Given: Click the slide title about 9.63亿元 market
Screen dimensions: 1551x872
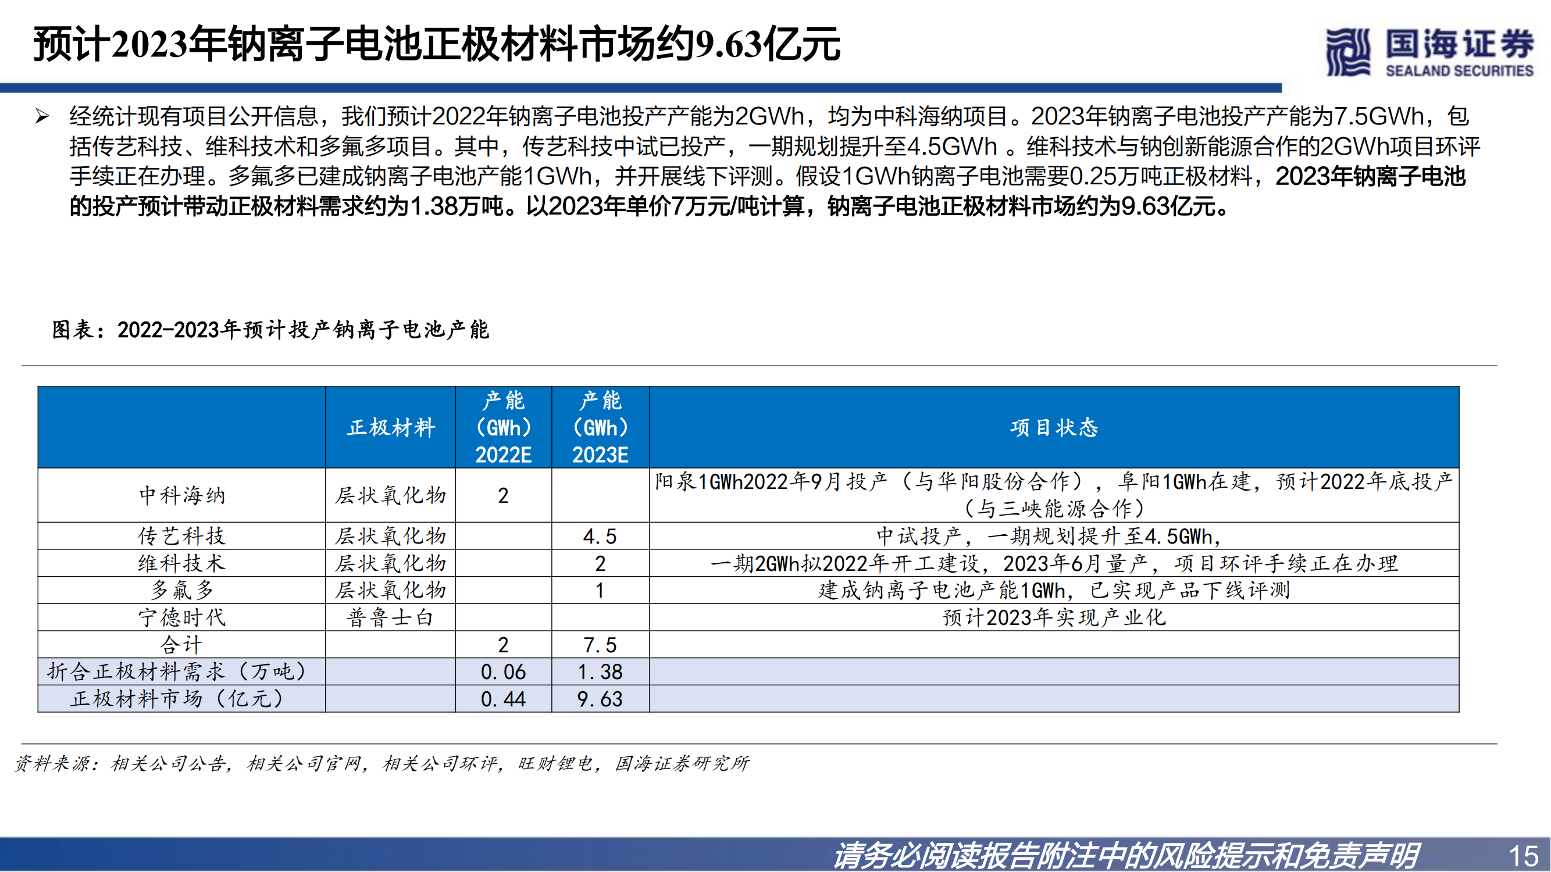Looking at the screenshot, I should pyautogui.click(x=437, y=45).
